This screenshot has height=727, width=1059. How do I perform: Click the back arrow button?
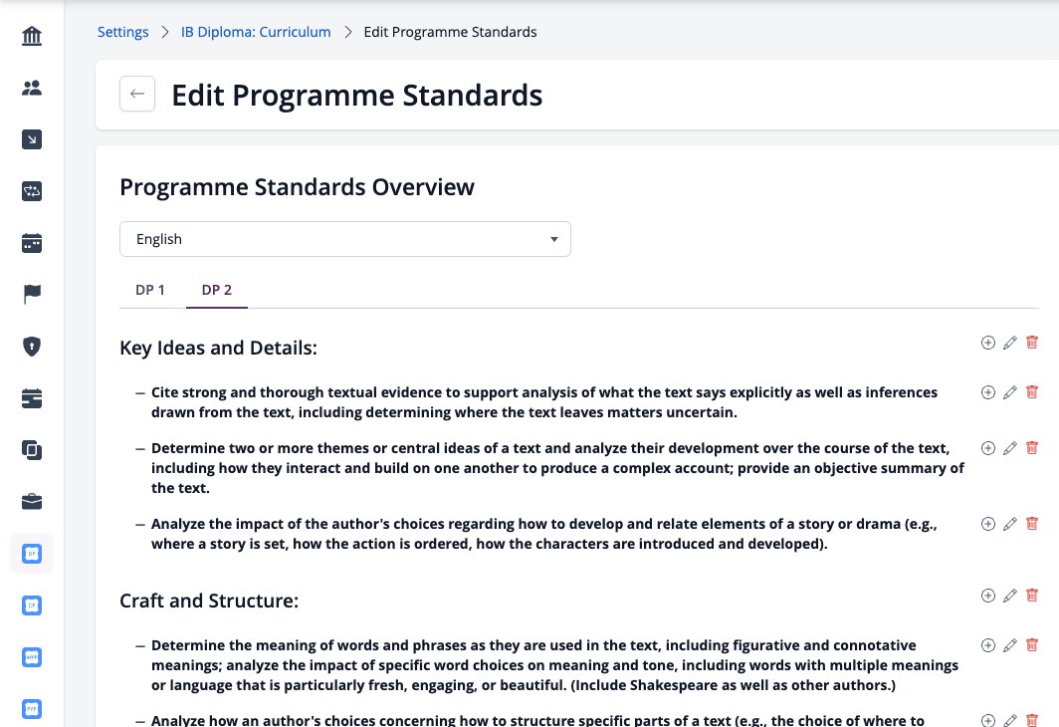coord(137,94)
